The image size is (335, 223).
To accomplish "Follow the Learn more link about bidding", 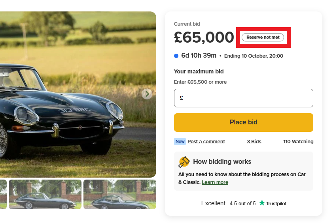I will [x=215, y=182].
